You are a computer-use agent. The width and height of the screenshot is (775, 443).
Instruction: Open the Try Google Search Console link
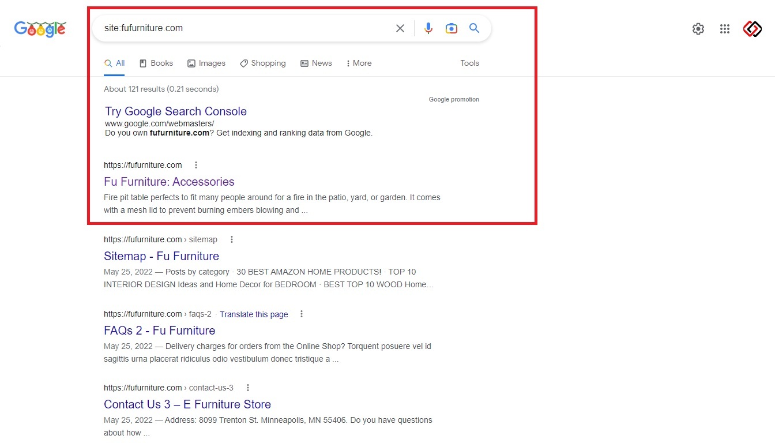(176, 111)
